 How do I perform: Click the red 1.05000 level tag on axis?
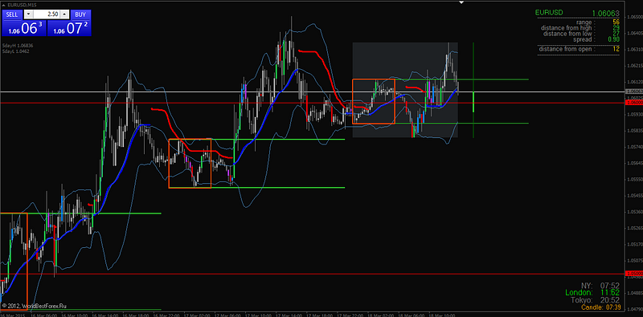[x=633, y=273]
